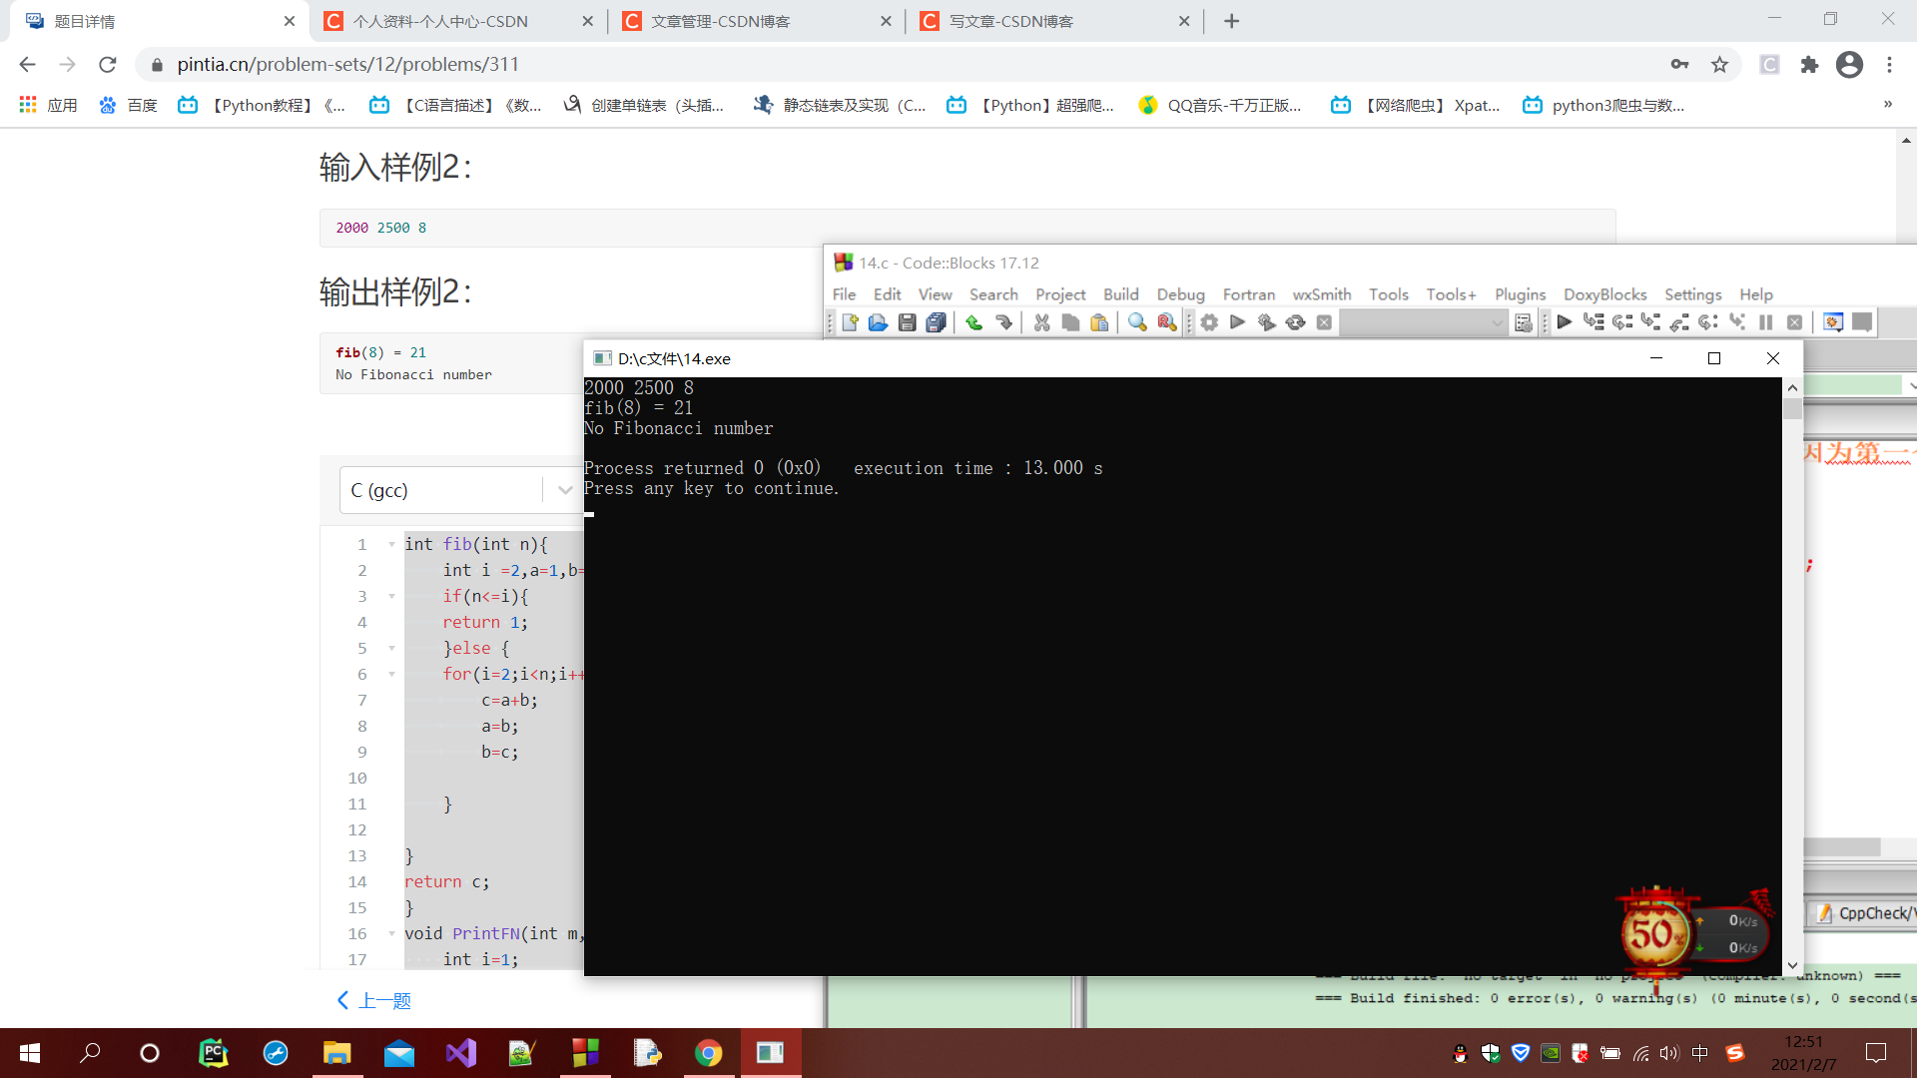Click the Undo arrow icon
The height and width of the screenshot is (1078, 1917).
pyautogui.click(x=973, y=322)
